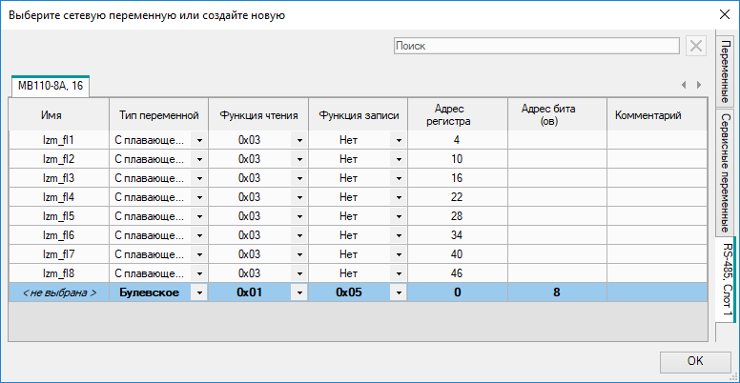The height and width of the screenshot is (383, 740).
Task: Clear the search field with X button
Action: (x=696, y=46)
